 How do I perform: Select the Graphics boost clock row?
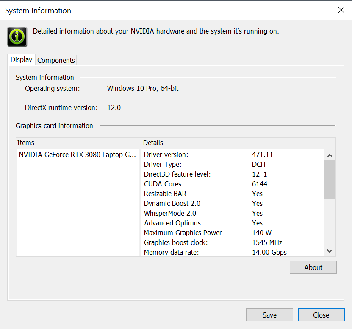click(x=233, y=242)
